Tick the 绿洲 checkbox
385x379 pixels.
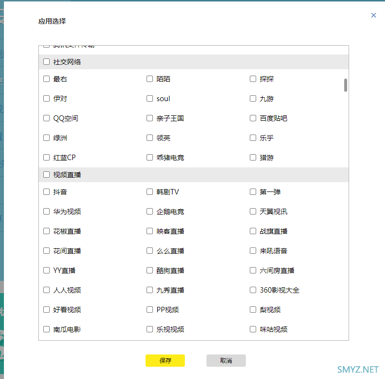[x=46, y=138]
